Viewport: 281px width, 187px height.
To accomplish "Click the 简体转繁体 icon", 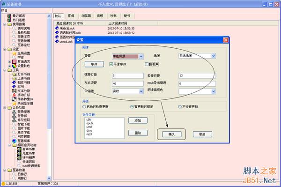I will (x=15, y=99).
